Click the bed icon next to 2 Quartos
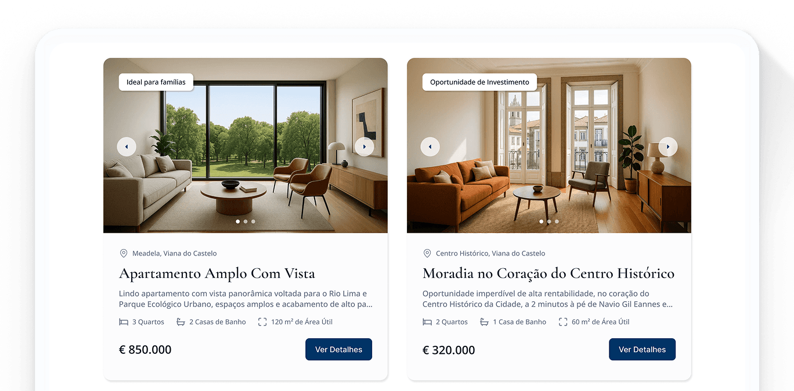This screenshot has height=391, width=794. coord(427,322)
